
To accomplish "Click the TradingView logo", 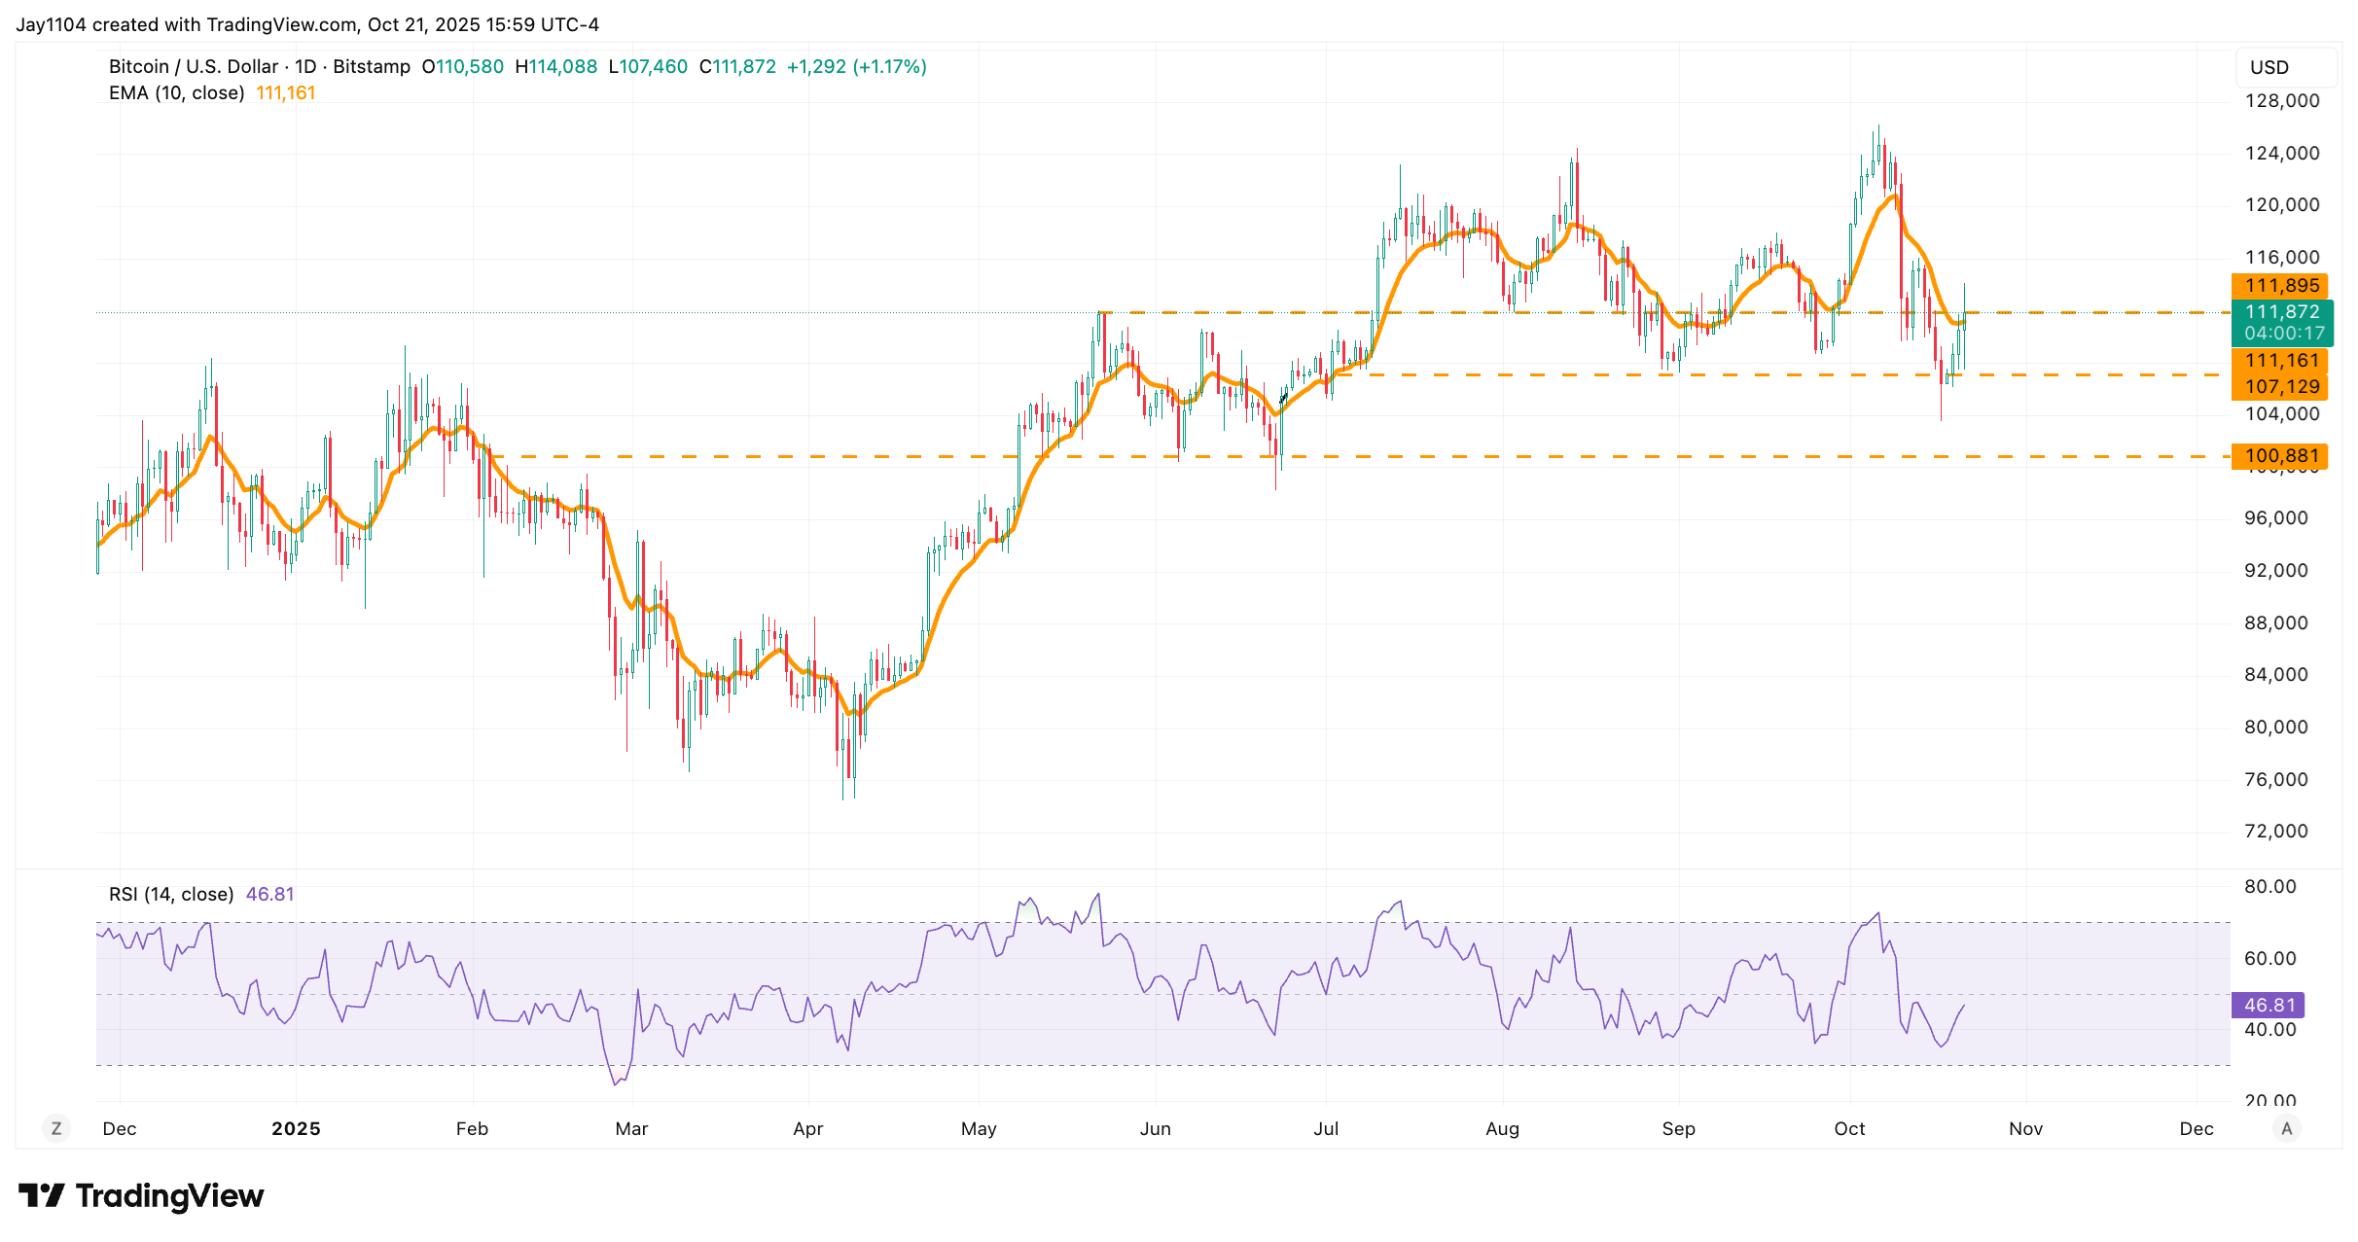I will click(141, 1195).
